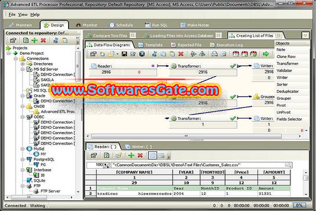Click the first red calendar schedule icon

pyautogui.click(x=236, y=54)
